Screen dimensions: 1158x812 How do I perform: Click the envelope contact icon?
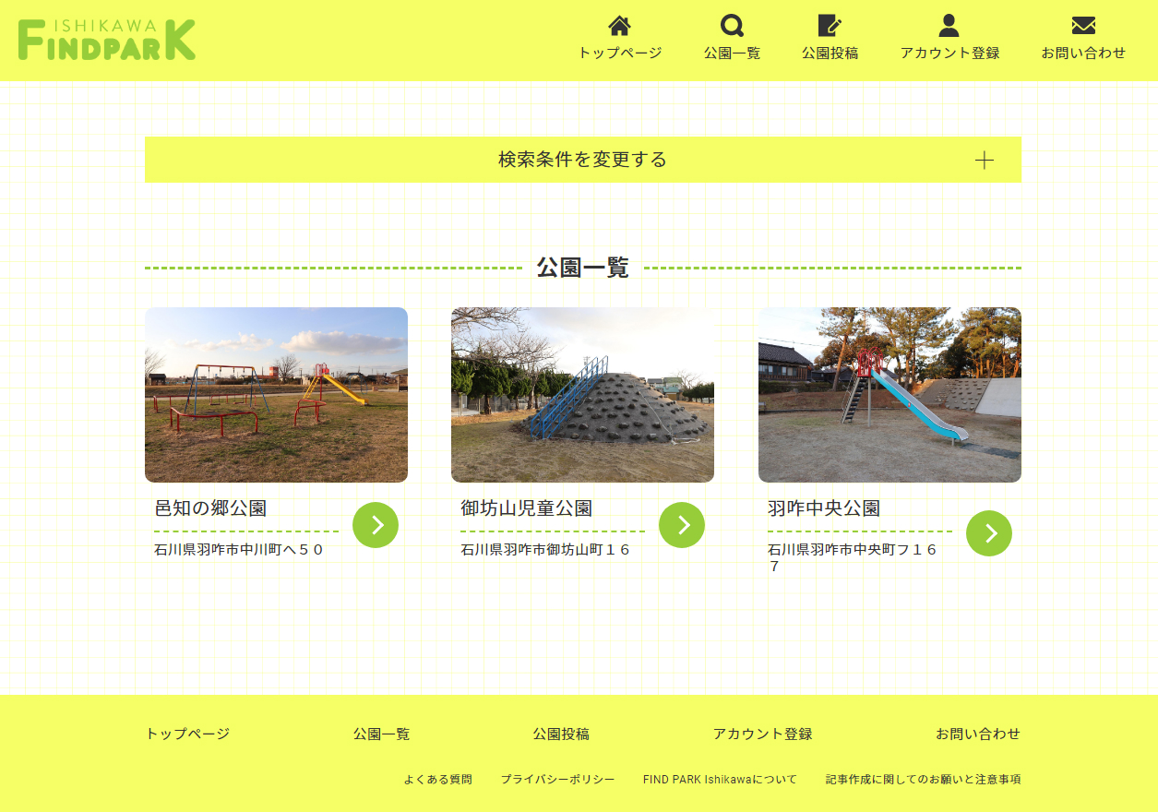pyautogui.click(x=1083, y=26)
